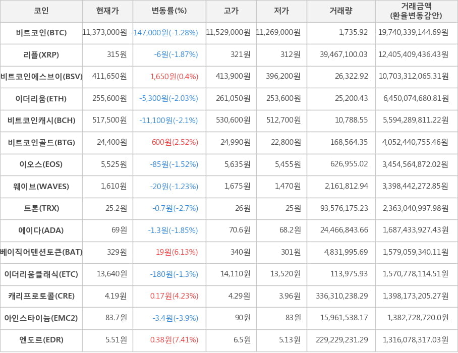This screenshot has height=353, width=458.
Task: Click BCH price 517,500원
Action: 109,120
